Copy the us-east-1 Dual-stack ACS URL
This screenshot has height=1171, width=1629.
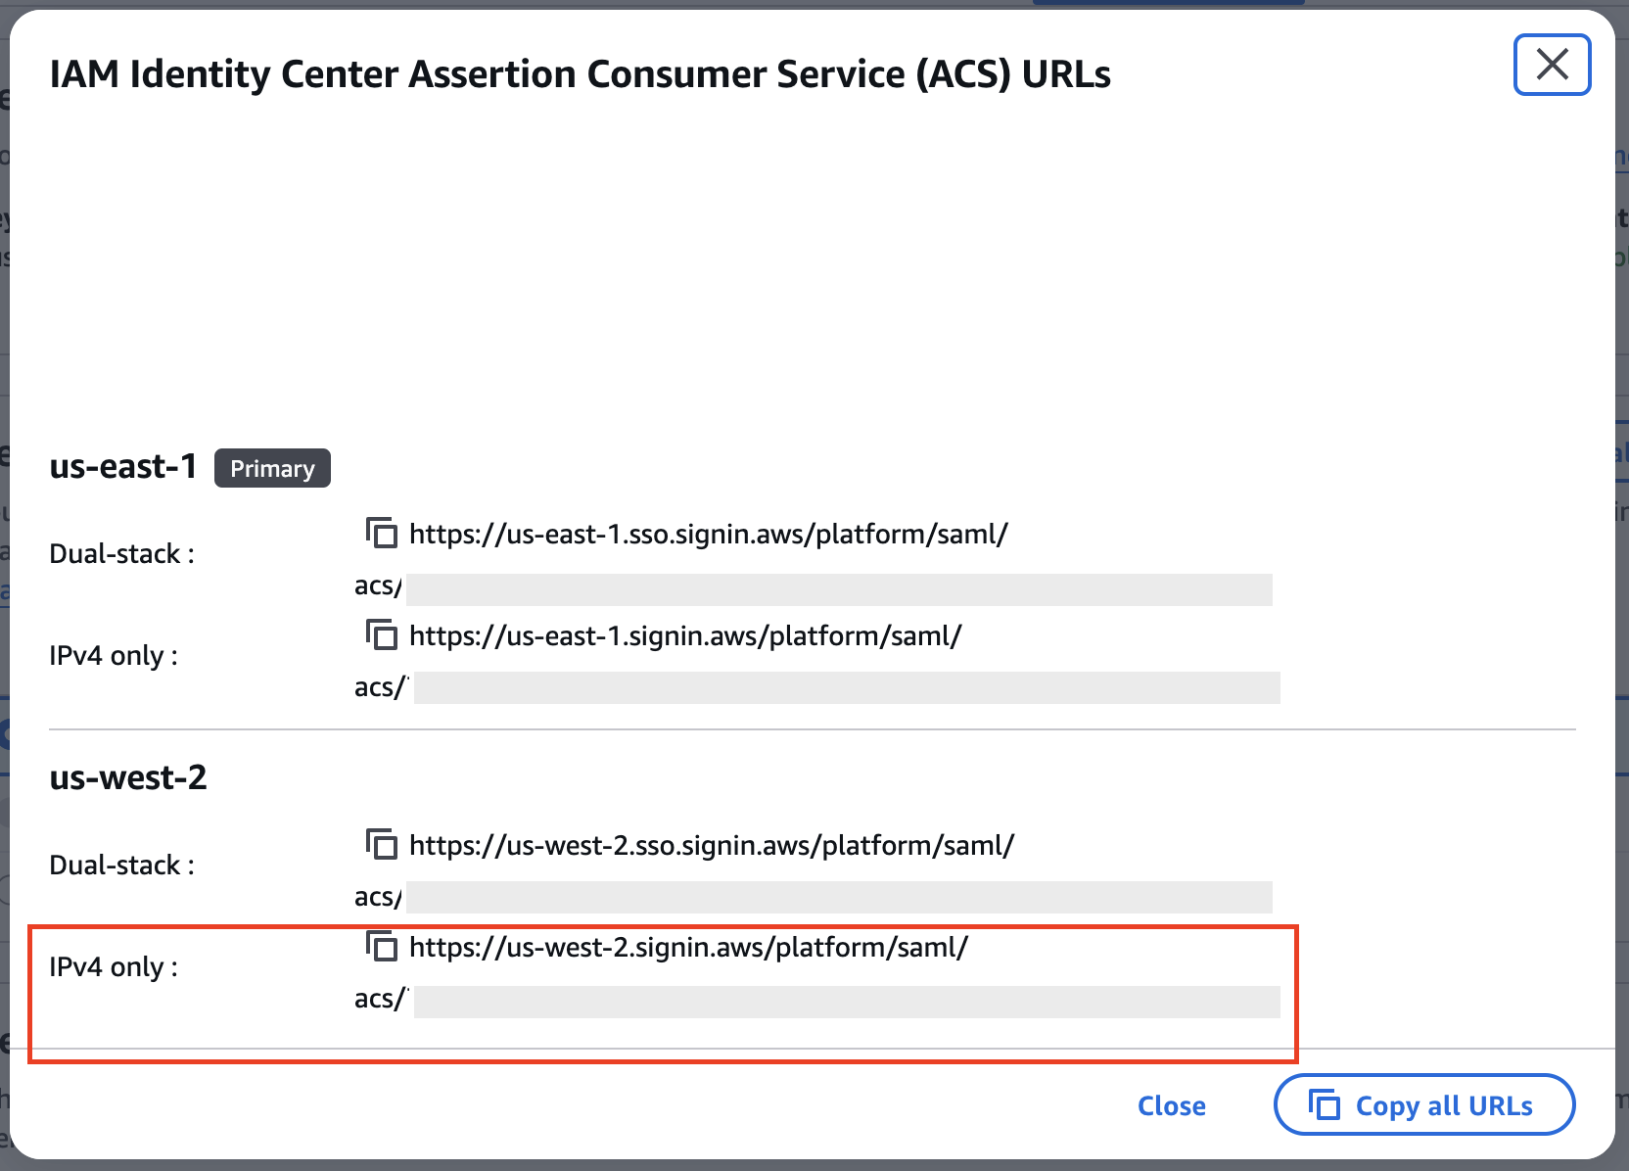pyautogui.click(x=381, y=534)
